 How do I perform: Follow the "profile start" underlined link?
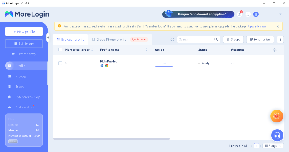pos(130,26)
